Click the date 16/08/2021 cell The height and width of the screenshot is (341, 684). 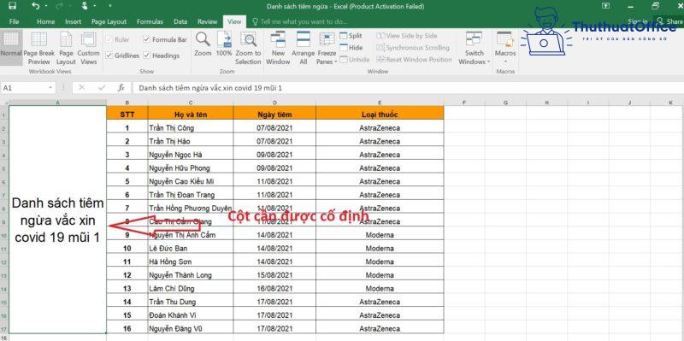[x=274, y=289]
